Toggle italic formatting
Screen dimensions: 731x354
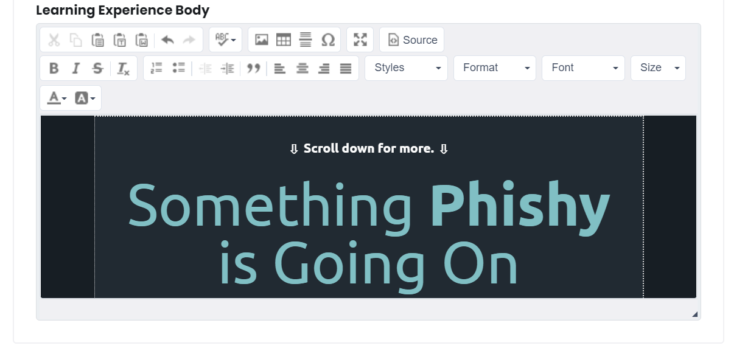tap(75, 68)
